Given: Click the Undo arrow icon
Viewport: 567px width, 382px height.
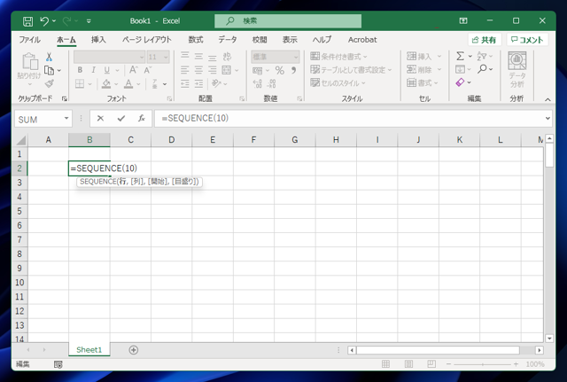Looking at the screenshot, I should 44,21.
